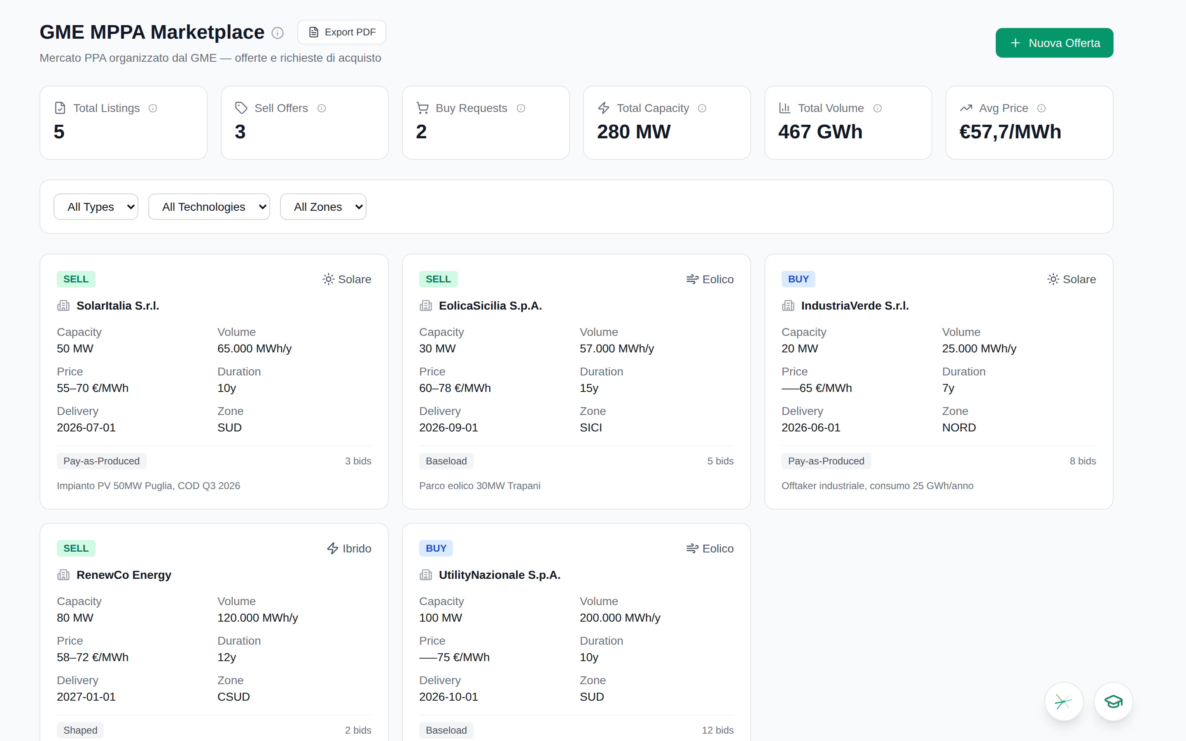Click the Parco eolico 30MW Trapani description
Viewport: 1186px width, 741px height.
(480, 486)
